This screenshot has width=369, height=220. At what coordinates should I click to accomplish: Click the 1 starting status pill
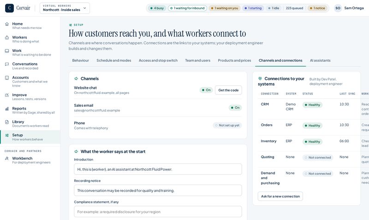253,8
